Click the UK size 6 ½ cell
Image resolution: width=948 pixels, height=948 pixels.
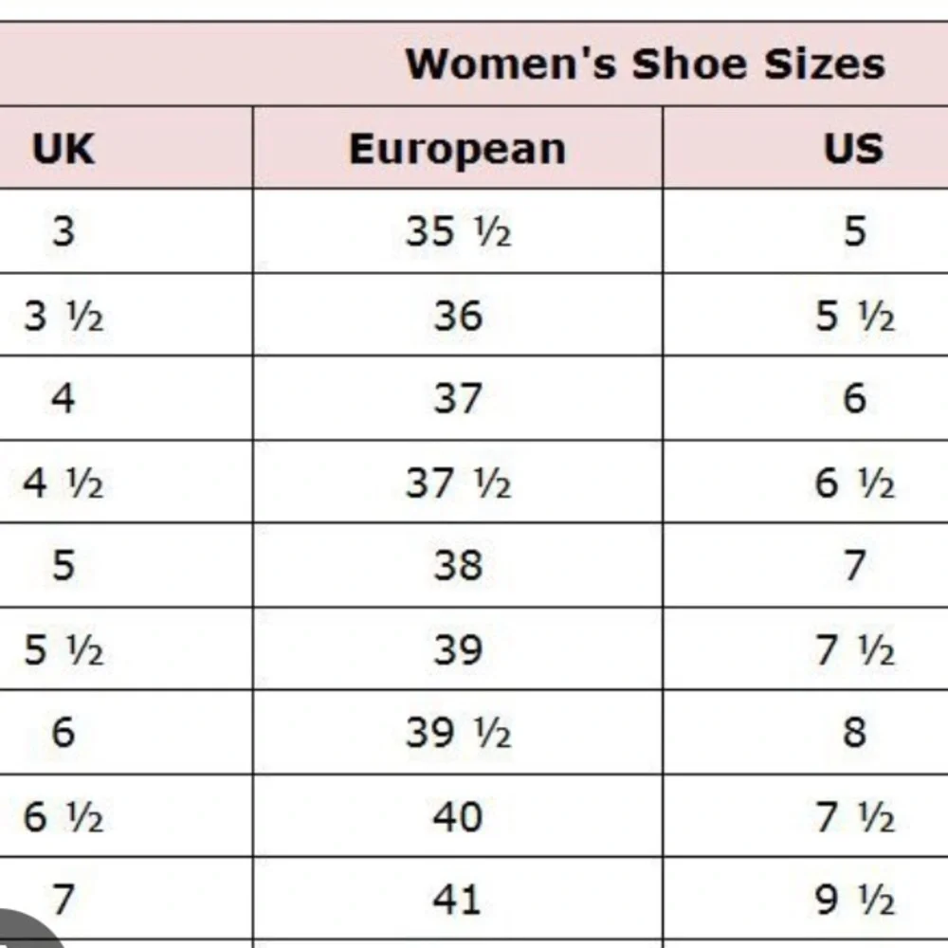[126, 816]
